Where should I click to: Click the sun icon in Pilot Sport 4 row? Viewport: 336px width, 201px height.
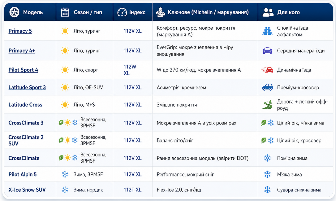(65, 70)
